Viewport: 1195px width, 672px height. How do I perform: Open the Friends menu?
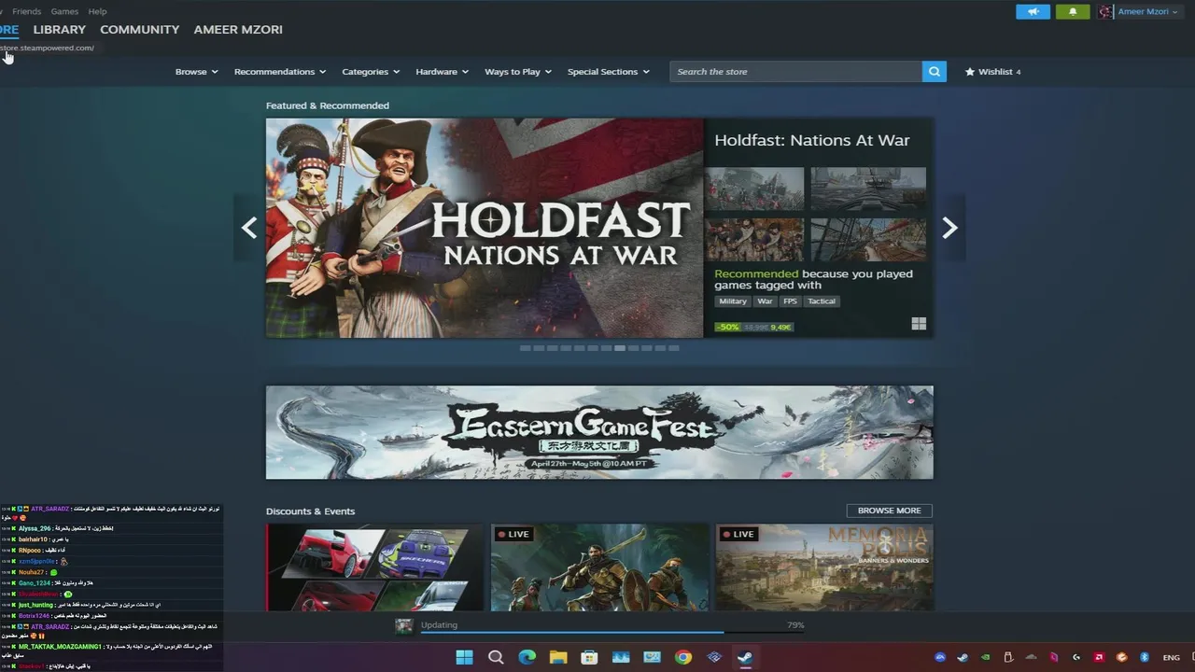click(26, 11)
